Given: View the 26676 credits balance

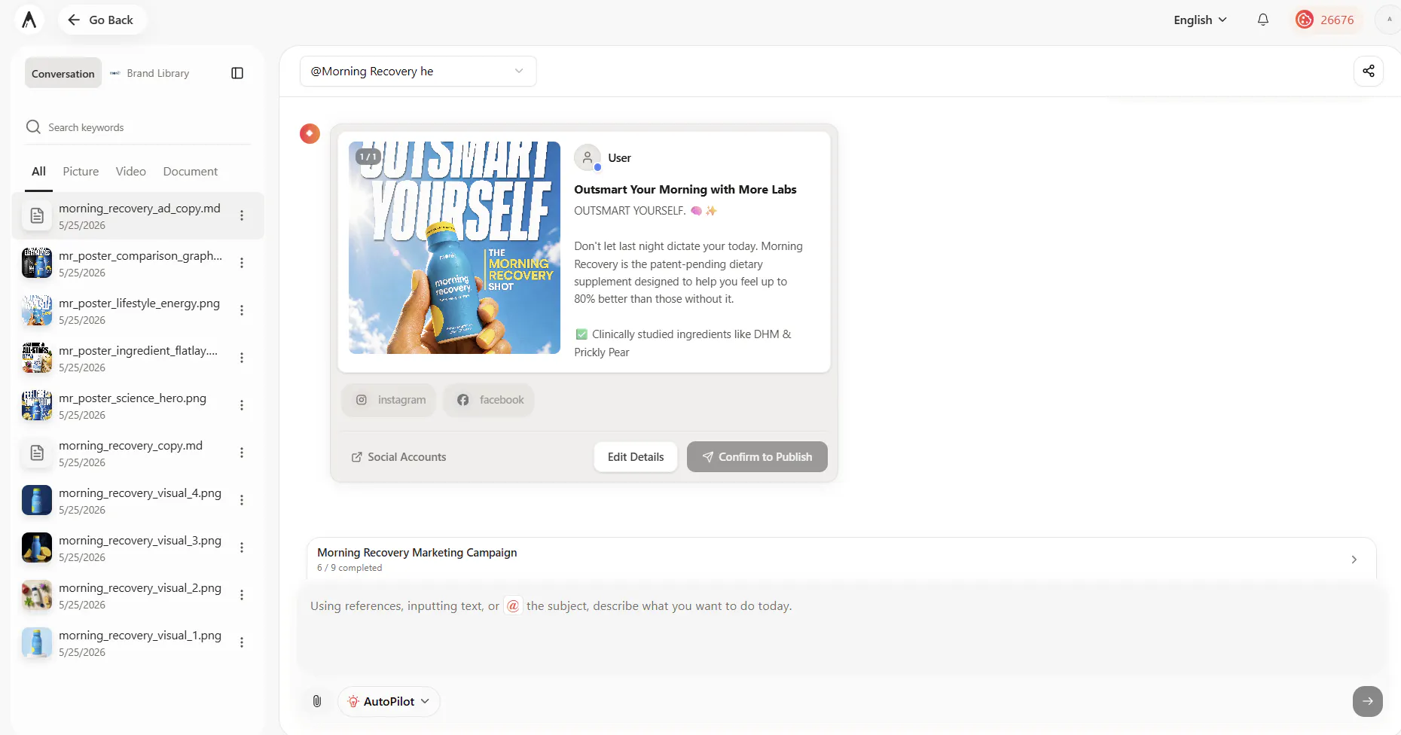Looking at the screenshot, I should pyautogui.click(x=1325, y=20).
